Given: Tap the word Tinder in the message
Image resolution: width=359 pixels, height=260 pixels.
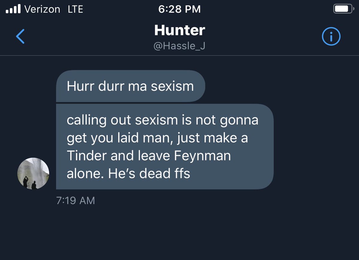Looking at the screenshot, I should point(87,156).
